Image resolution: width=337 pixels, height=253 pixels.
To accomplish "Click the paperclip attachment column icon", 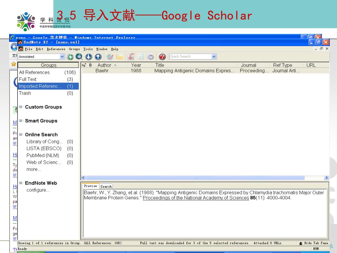I will click(x=91, y=65).
